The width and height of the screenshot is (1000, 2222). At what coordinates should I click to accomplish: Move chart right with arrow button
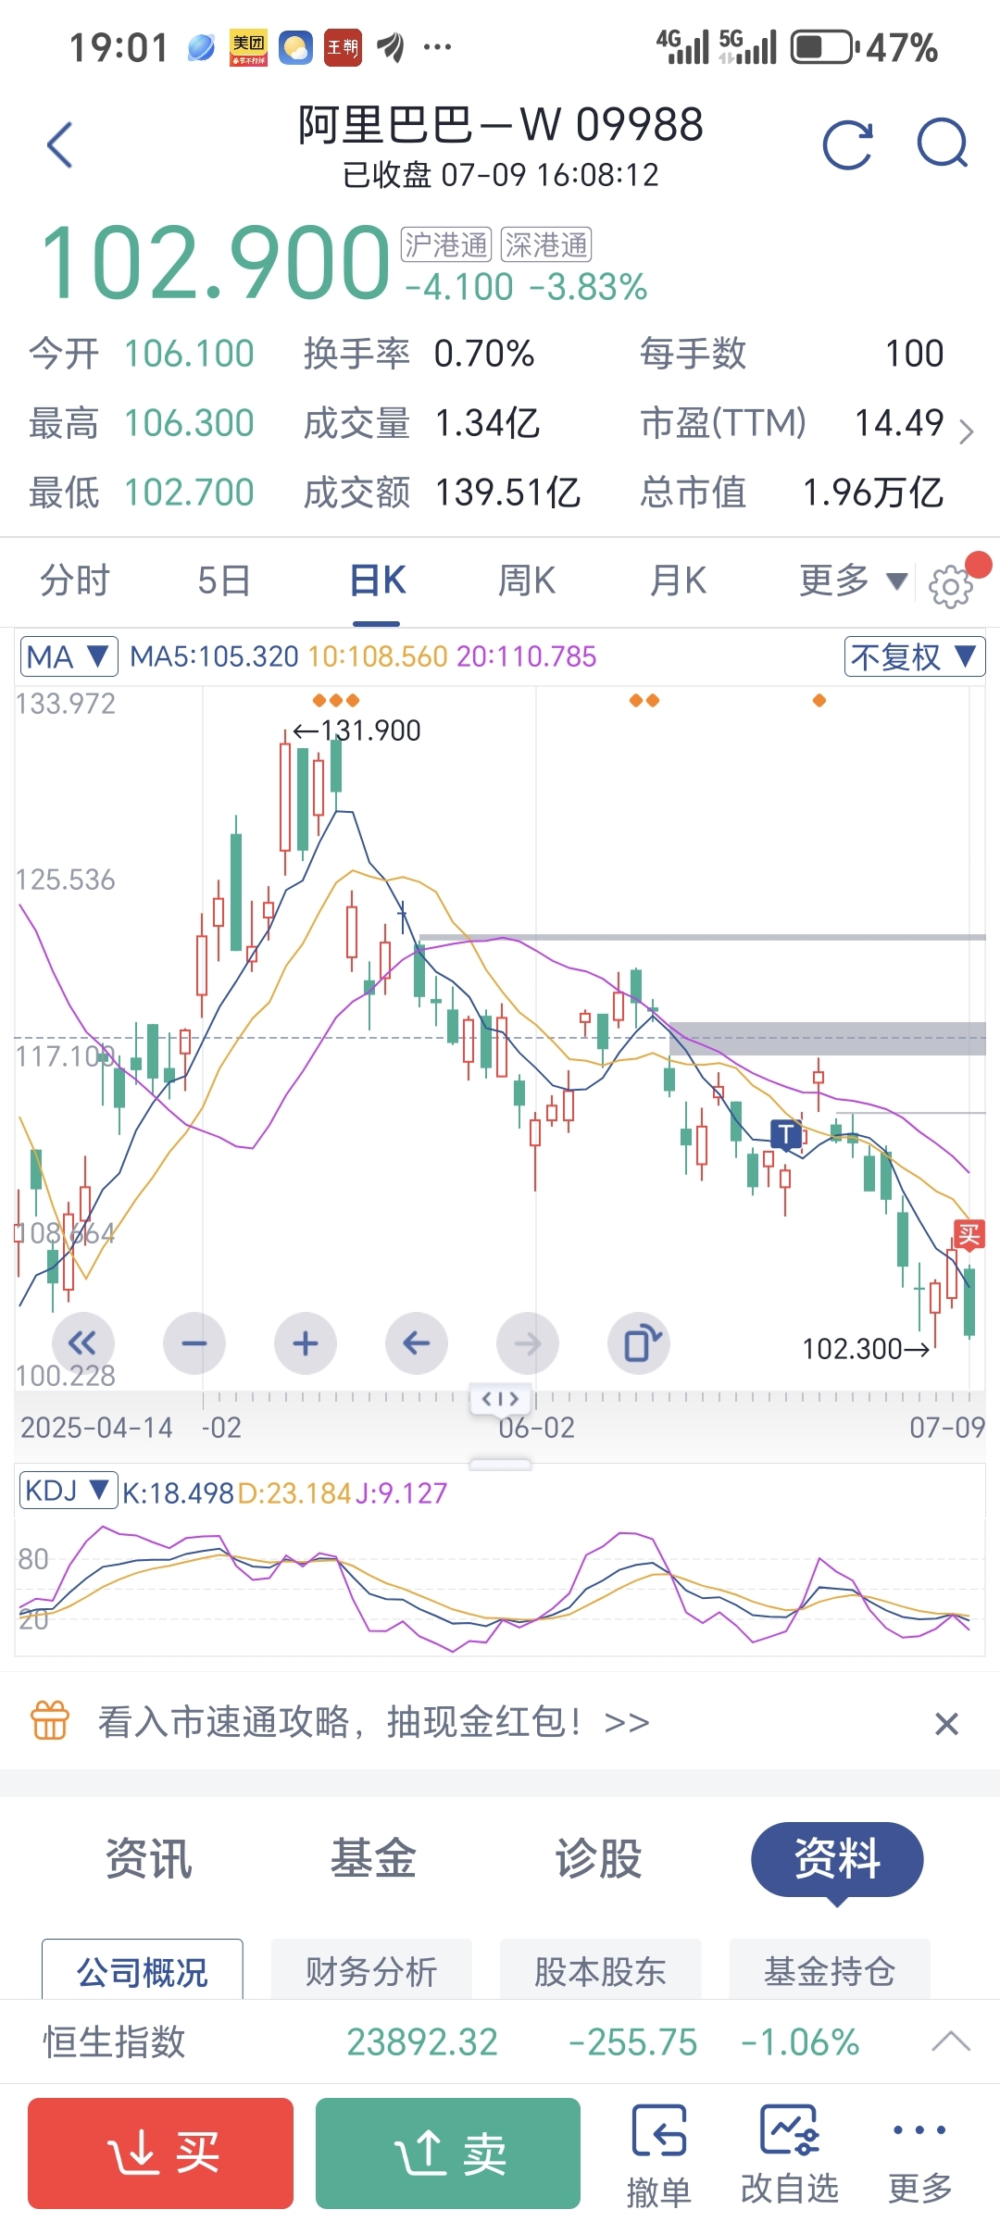528,1342
